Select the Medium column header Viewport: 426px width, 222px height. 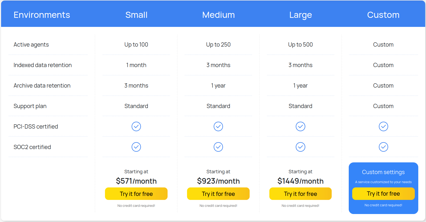[x=218, y=15]
